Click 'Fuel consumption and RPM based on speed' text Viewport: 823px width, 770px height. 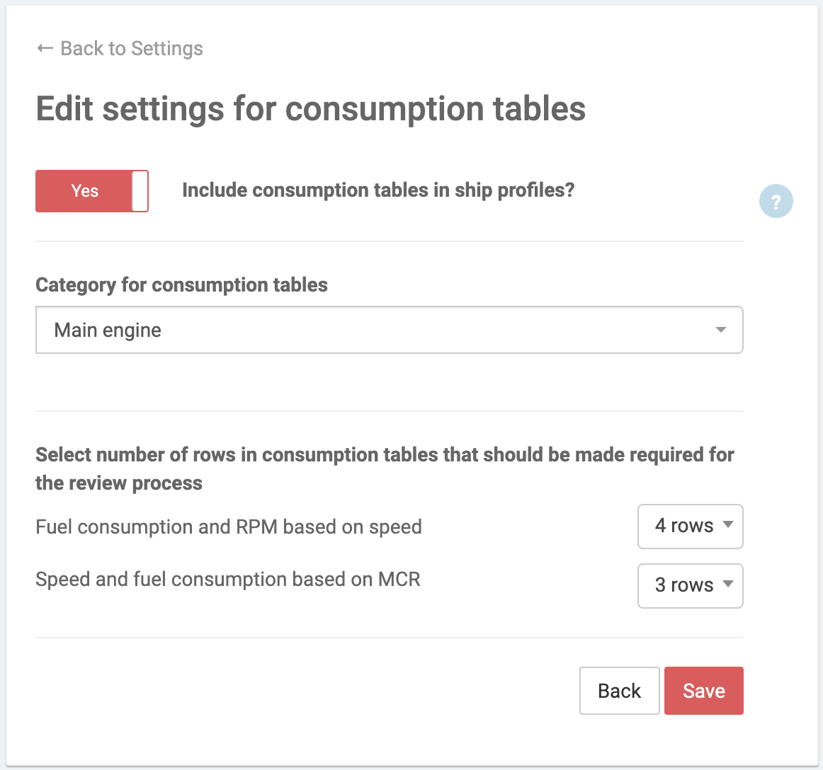click(x=229, y=527)
